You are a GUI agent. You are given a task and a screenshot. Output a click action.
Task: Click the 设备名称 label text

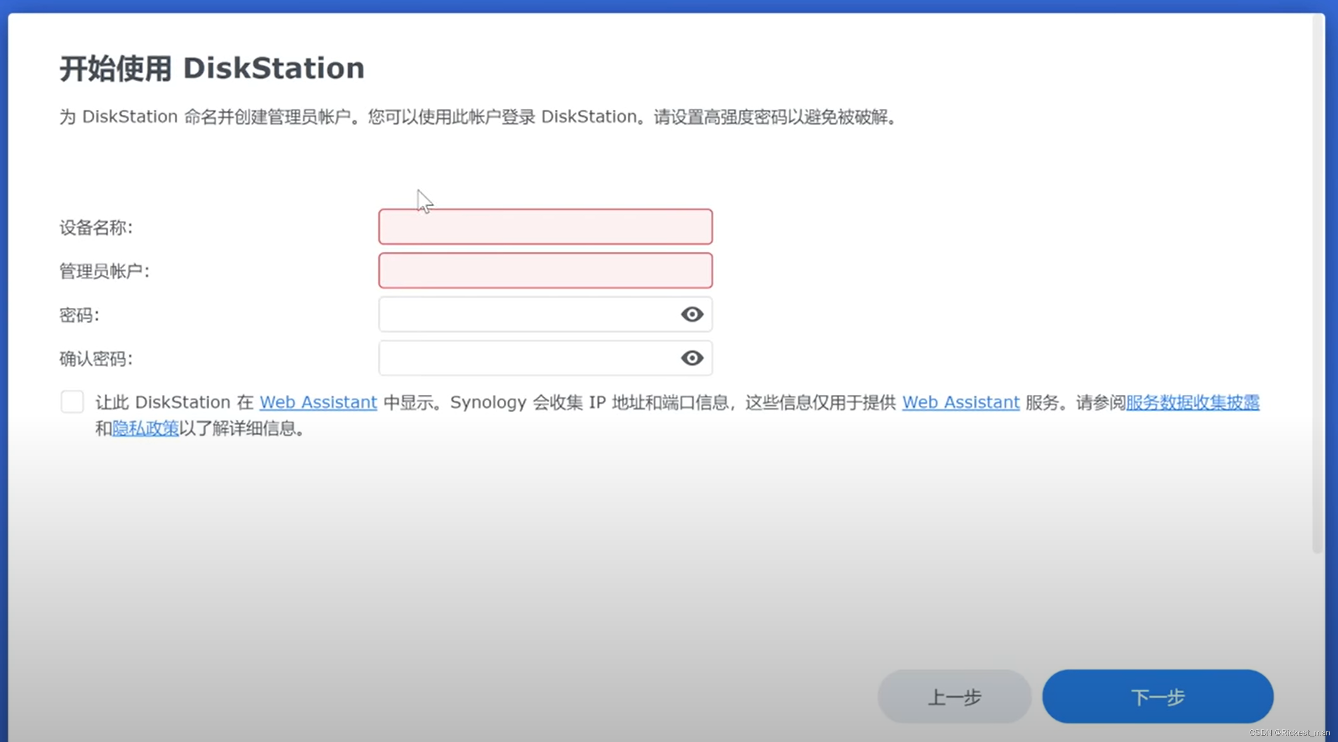tap(96, 228)
